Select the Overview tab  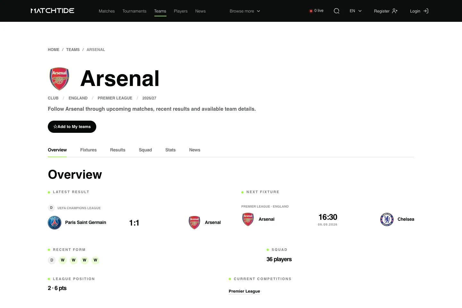(x=57, y=150)
